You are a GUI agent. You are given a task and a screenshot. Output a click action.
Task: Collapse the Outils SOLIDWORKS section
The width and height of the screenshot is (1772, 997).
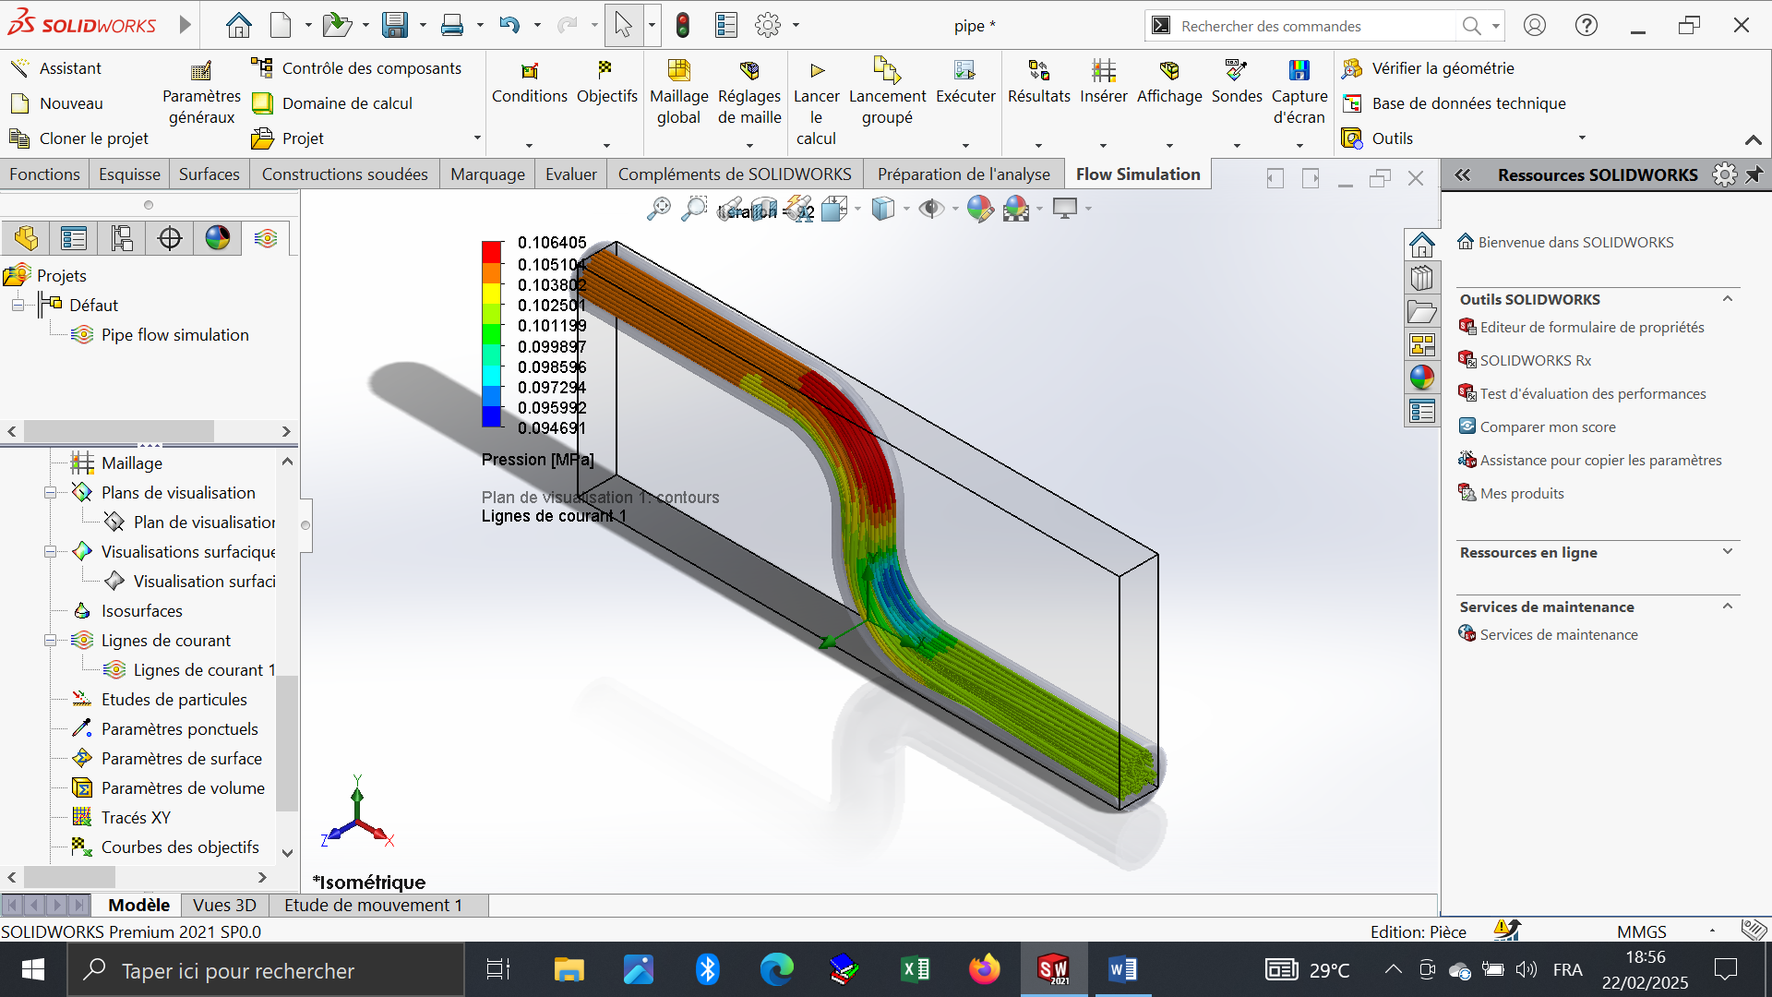tap(1727, 299)
